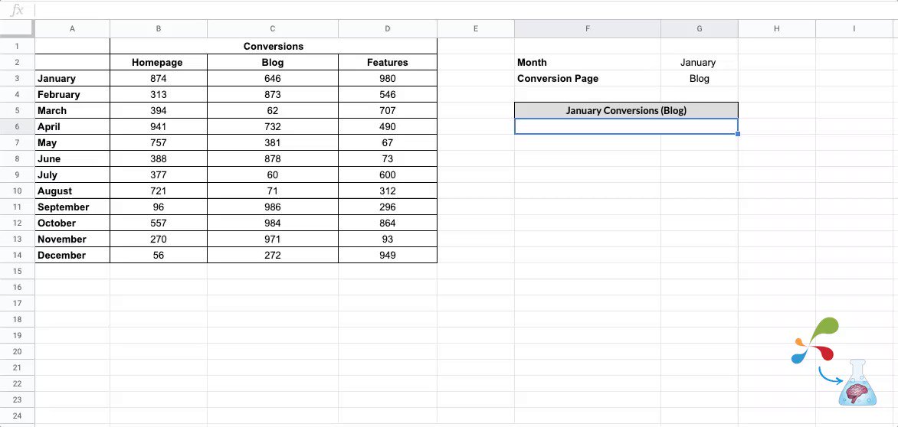Click the Homepage column heading cell

[159, 62]
